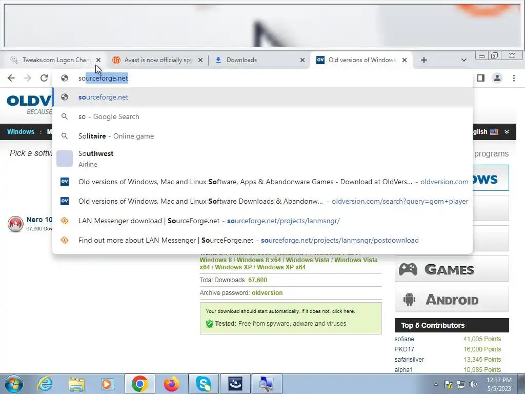Close the Avast tab

click(200, 60)
